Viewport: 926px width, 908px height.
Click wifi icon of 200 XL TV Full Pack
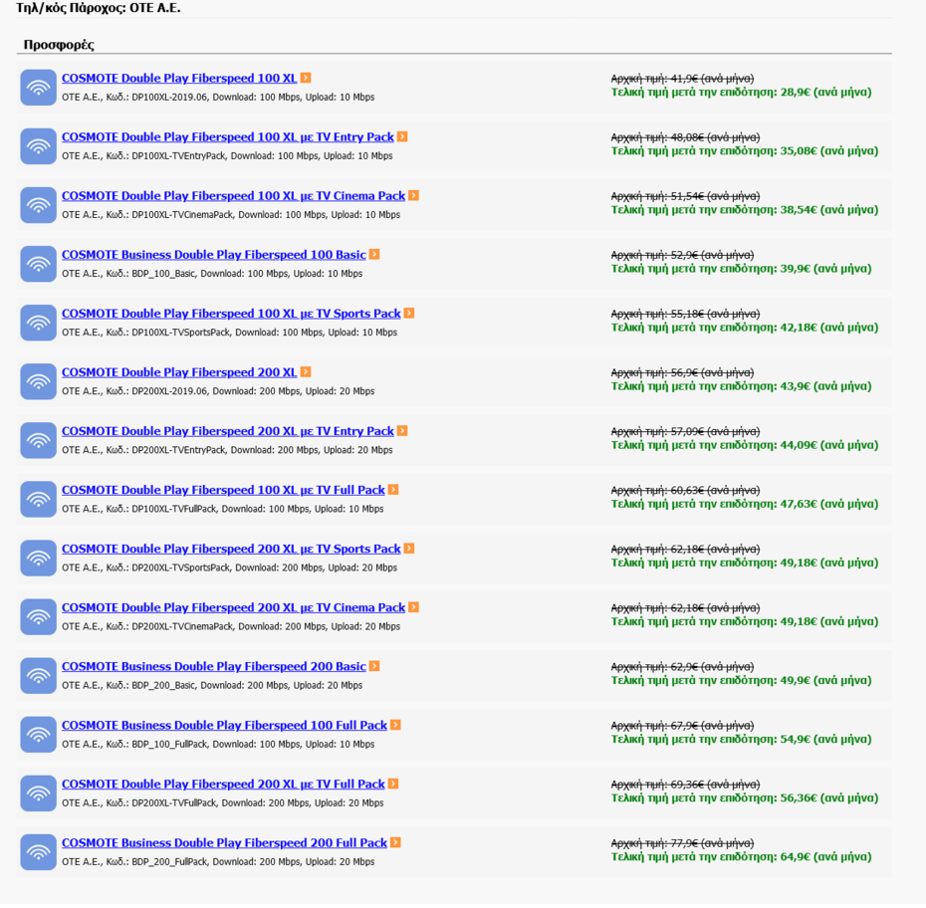tap(39, 794)
